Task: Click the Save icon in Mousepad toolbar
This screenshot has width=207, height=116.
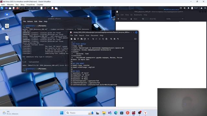Action: [78, 39]
